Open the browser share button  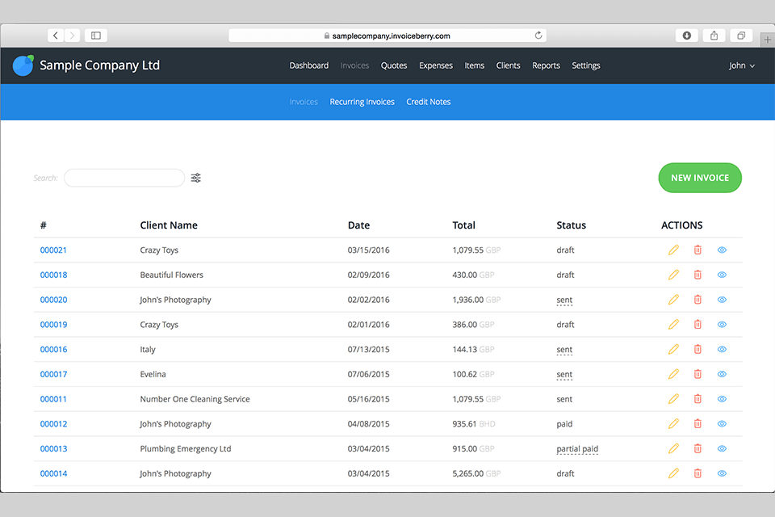point(714,36)
